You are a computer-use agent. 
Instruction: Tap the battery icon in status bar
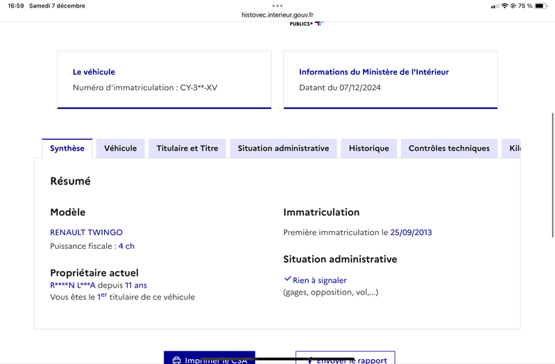click(x=541, y=6)
